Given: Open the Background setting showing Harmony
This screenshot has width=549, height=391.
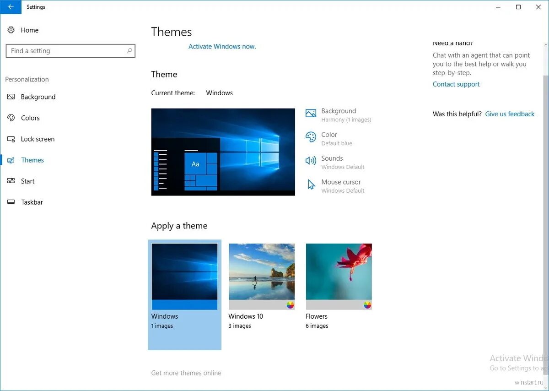Looking at the screenshot, I should [x=339, y=114].
